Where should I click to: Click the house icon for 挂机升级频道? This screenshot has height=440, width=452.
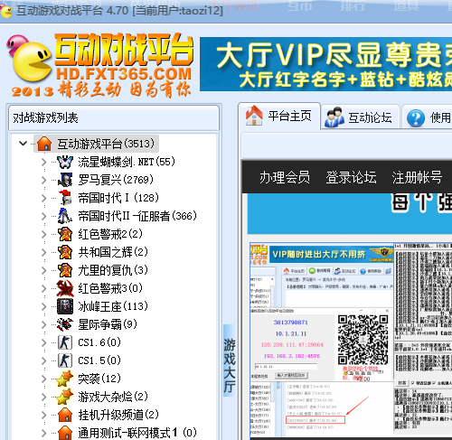pos(65,415)
